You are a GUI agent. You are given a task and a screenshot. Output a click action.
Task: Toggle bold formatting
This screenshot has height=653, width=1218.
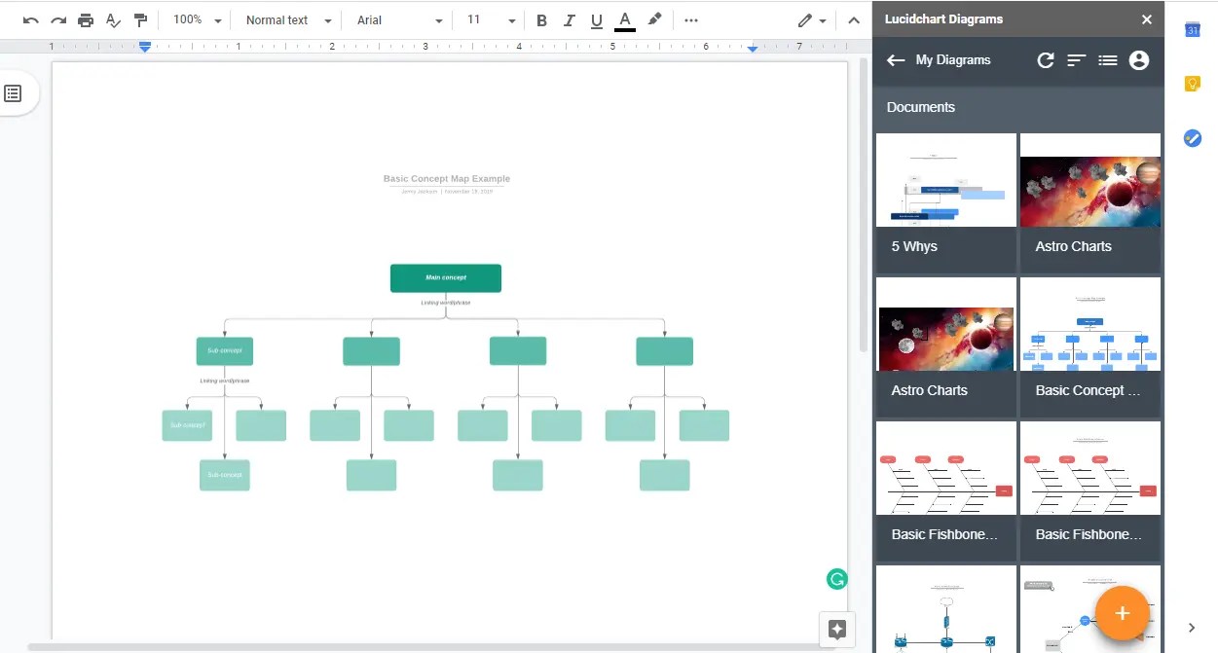541,20
